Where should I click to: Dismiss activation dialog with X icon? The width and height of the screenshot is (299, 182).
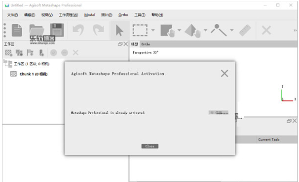[224, 73]
